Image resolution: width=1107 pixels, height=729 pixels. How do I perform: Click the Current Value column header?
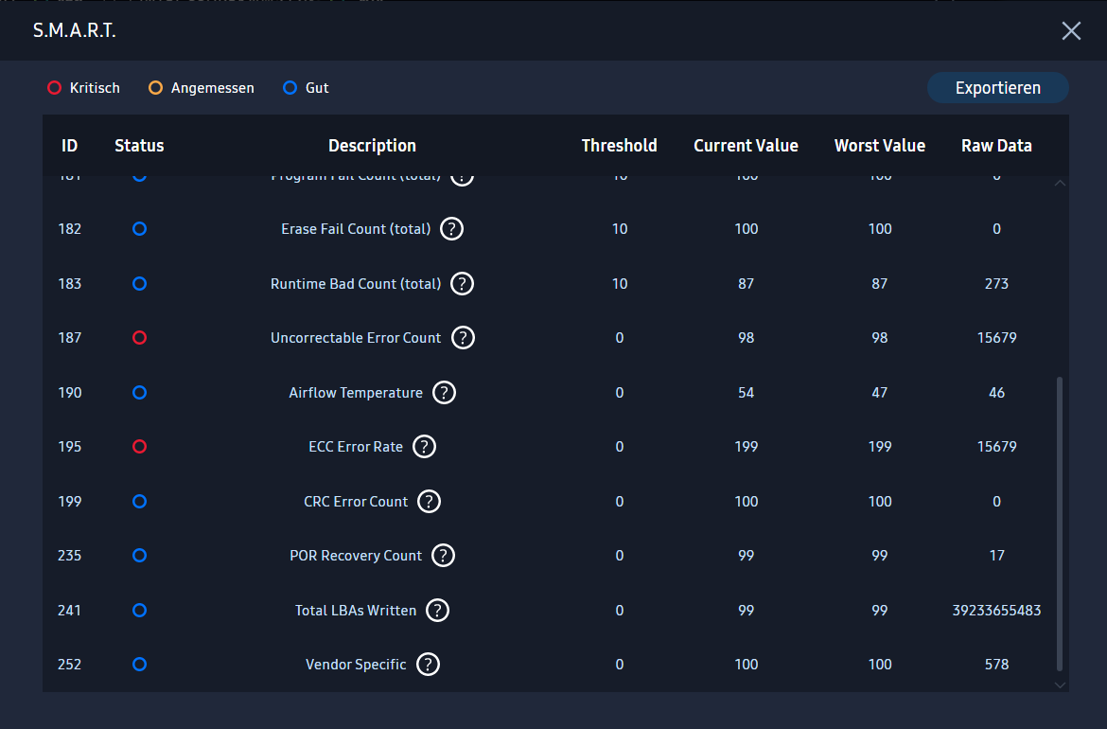pyautogui.click(x=746, y=146)
